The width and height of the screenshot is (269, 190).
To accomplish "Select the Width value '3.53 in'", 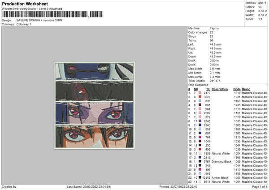I will pos(262,15).
